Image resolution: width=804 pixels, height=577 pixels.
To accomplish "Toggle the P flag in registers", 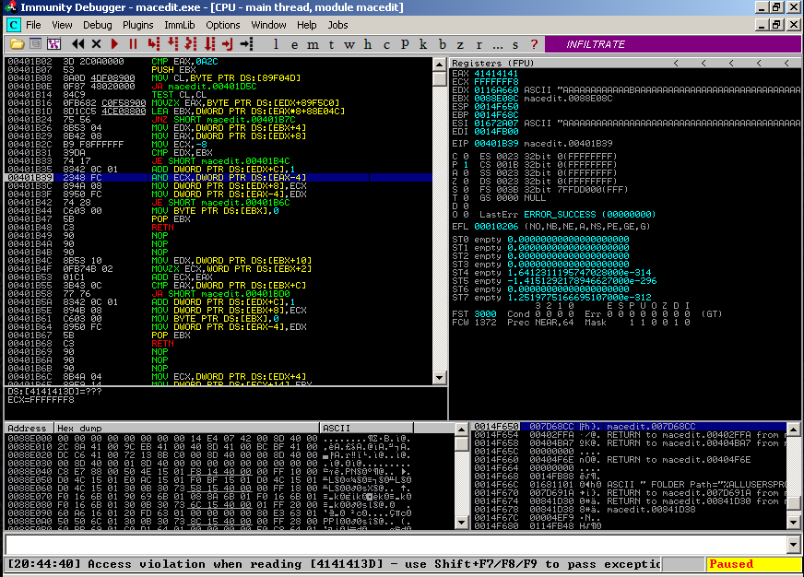I will (466, 164).
